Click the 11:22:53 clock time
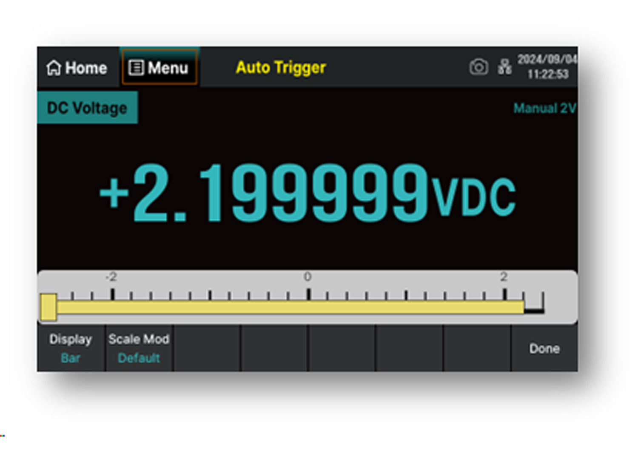This screenshot has height=451, width=638. click(548, 74)
